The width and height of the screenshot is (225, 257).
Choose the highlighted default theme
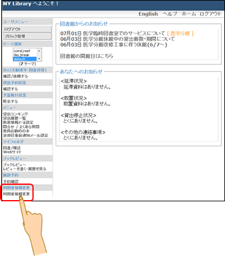point(24,59)
